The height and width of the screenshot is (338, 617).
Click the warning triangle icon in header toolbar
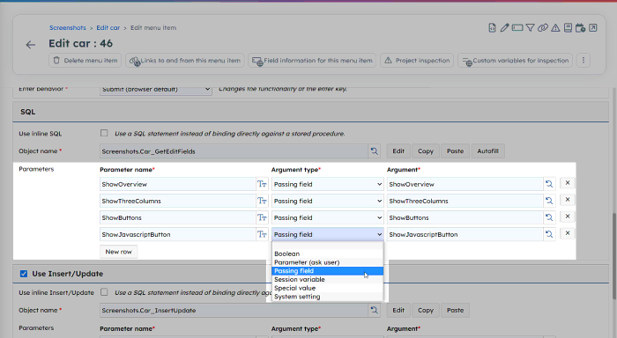tap(555, 28)
